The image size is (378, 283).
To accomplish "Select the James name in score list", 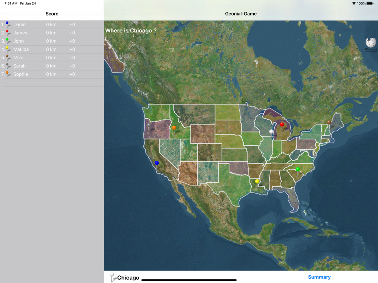I will tap(20, 33).
